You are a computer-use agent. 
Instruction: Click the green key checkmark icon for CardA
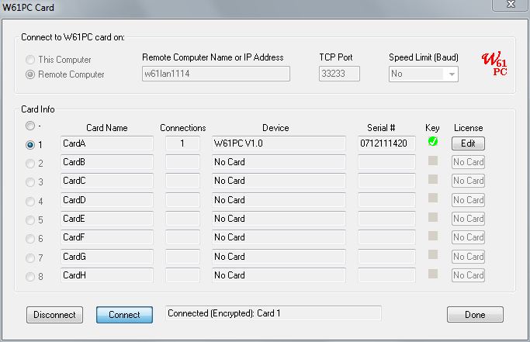click(433, 141)
